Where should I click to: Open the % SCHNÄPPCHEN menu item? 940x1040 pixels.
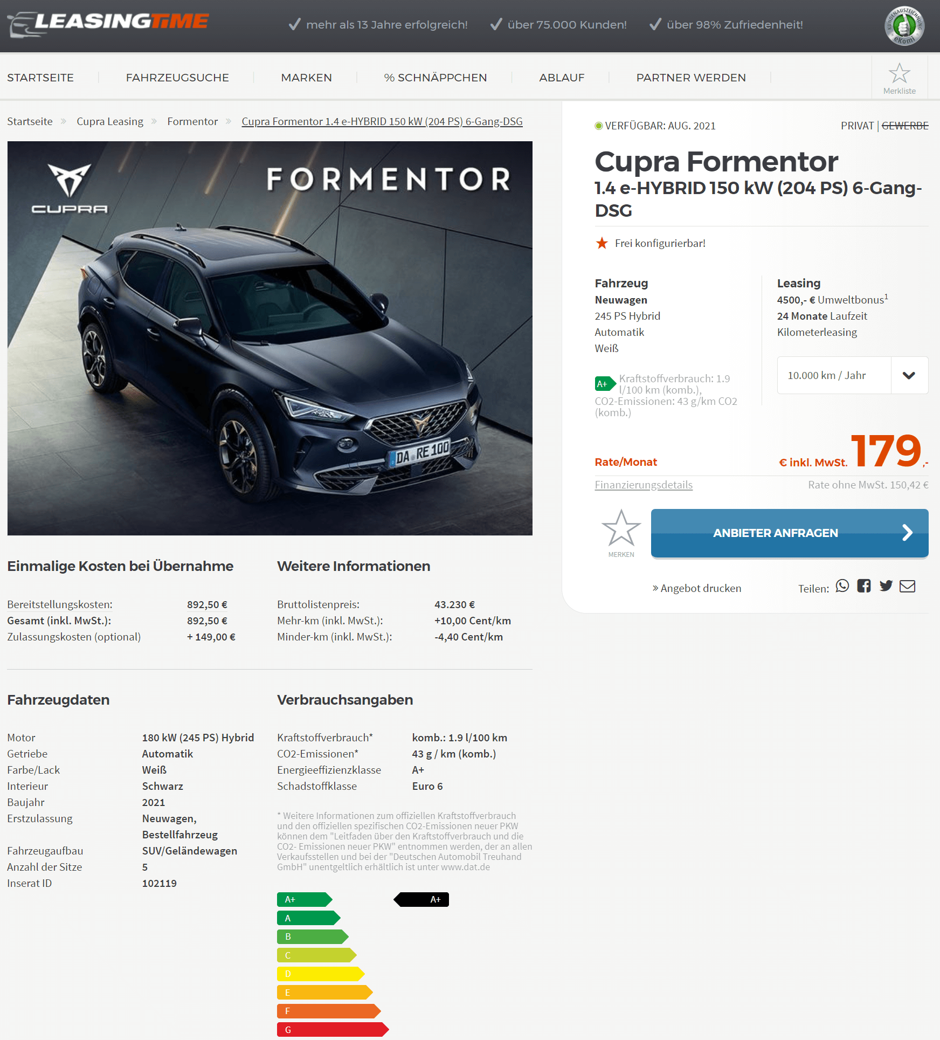[435, 78]
